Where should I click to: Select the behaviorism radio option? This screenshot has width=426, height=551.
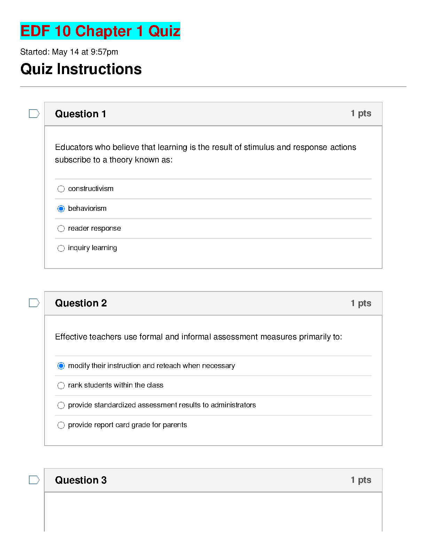click(61, 209)
